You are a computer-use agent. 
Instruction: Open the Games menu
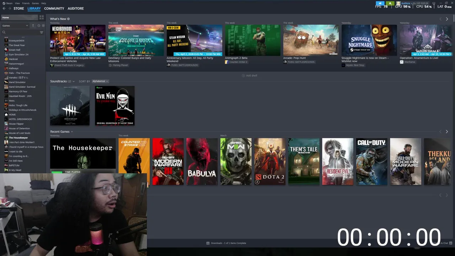pyautogui.click(x=35, y=3)
